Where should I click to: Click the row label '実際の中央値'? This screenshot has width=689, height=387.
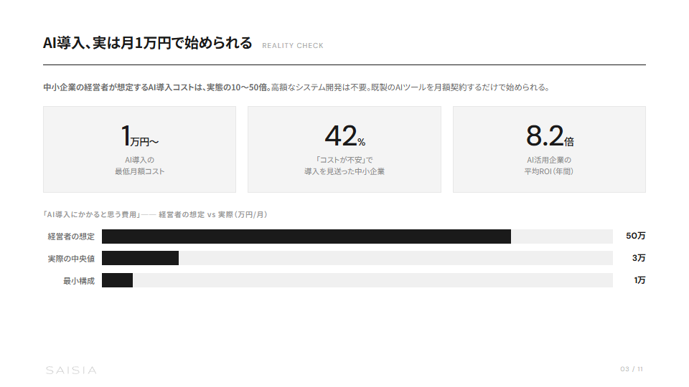pyautogui.click(x=71, y=259)
